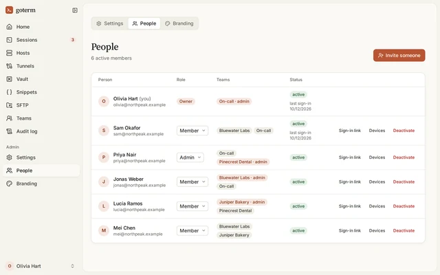The height and width of the screenshot is (275, 440).
Task: Click the goterm logo icon
Action: coord(9,10)
